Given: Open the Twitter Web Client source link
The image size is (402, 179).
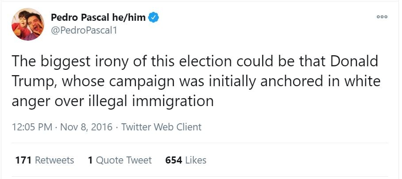Looking at the screenshot, I should (x=161, y=127).
